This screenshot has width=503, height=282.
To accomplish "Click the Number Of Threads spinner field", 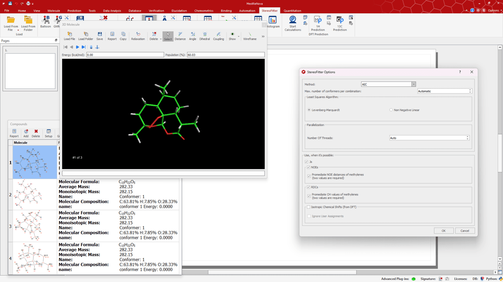I will point(429,138).
